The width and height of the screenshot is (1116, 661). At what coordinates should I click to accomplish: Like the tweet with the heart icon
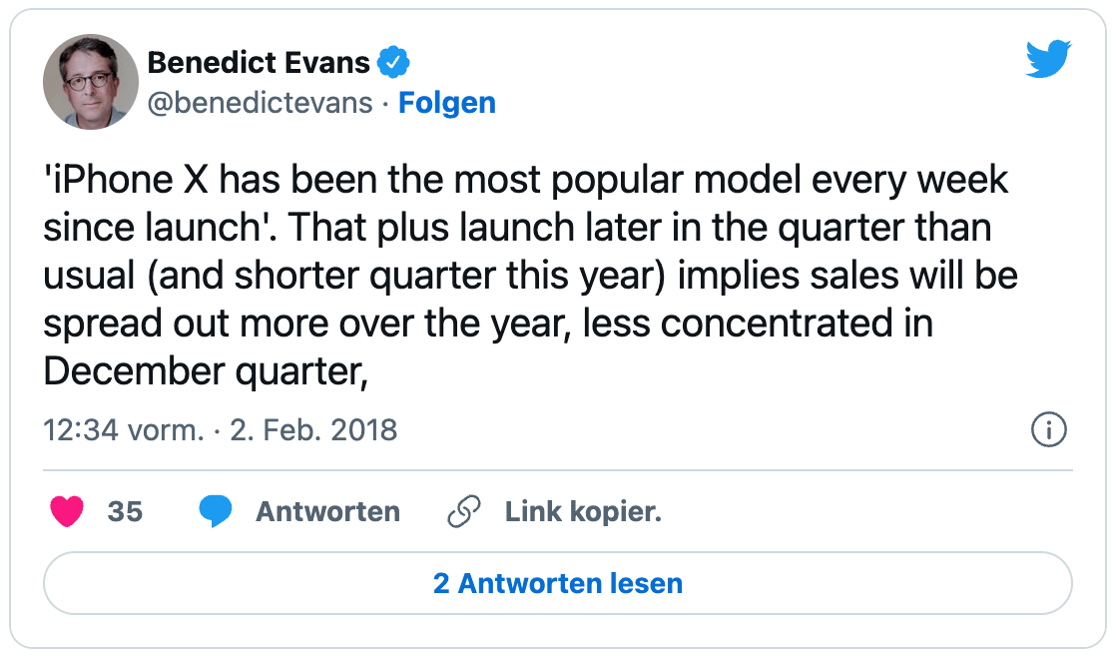(67, 511)
